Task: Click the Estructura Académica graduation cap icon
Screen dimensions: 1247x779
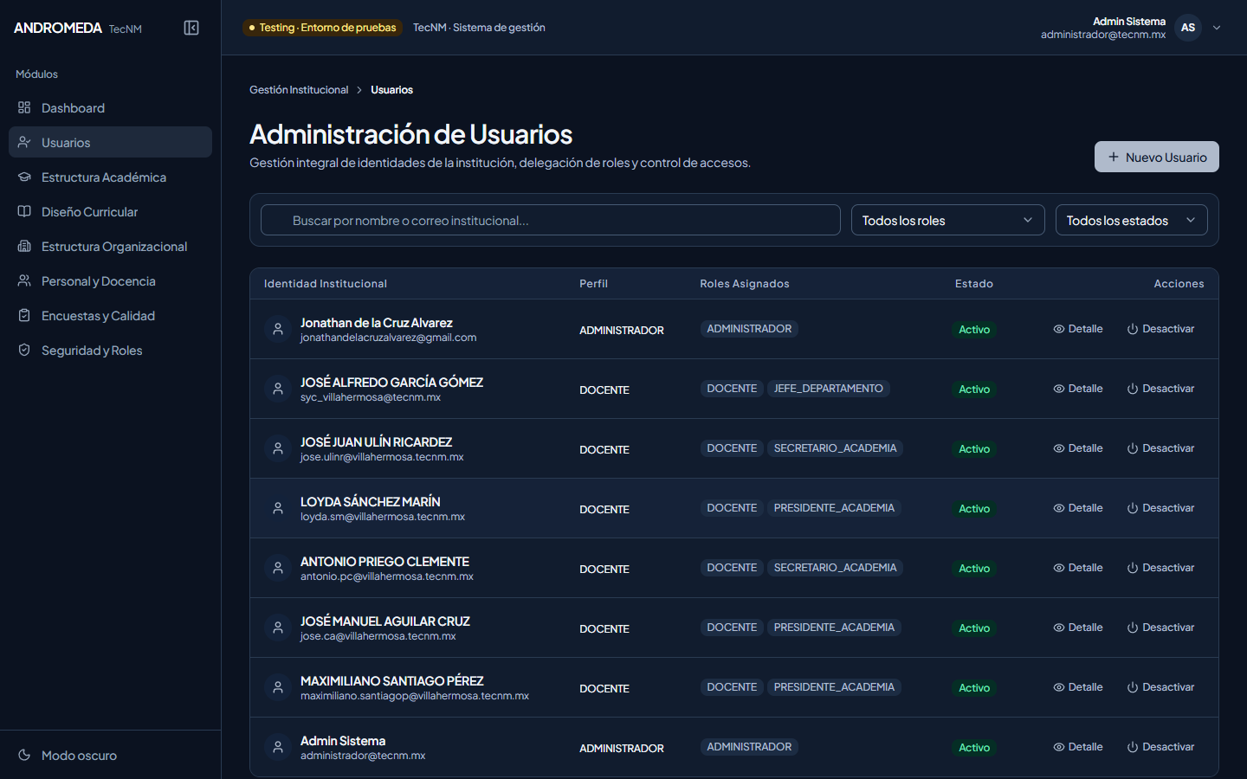Action: click(x=24, y=177)
